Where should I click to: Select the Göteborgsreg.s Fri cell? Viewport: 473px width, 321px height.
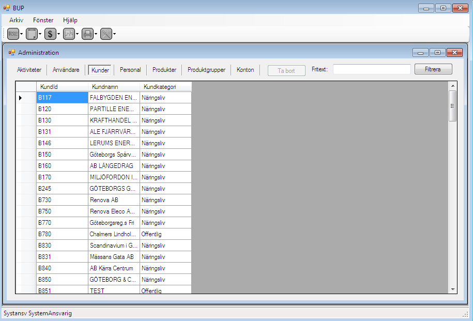click(114, 223)
